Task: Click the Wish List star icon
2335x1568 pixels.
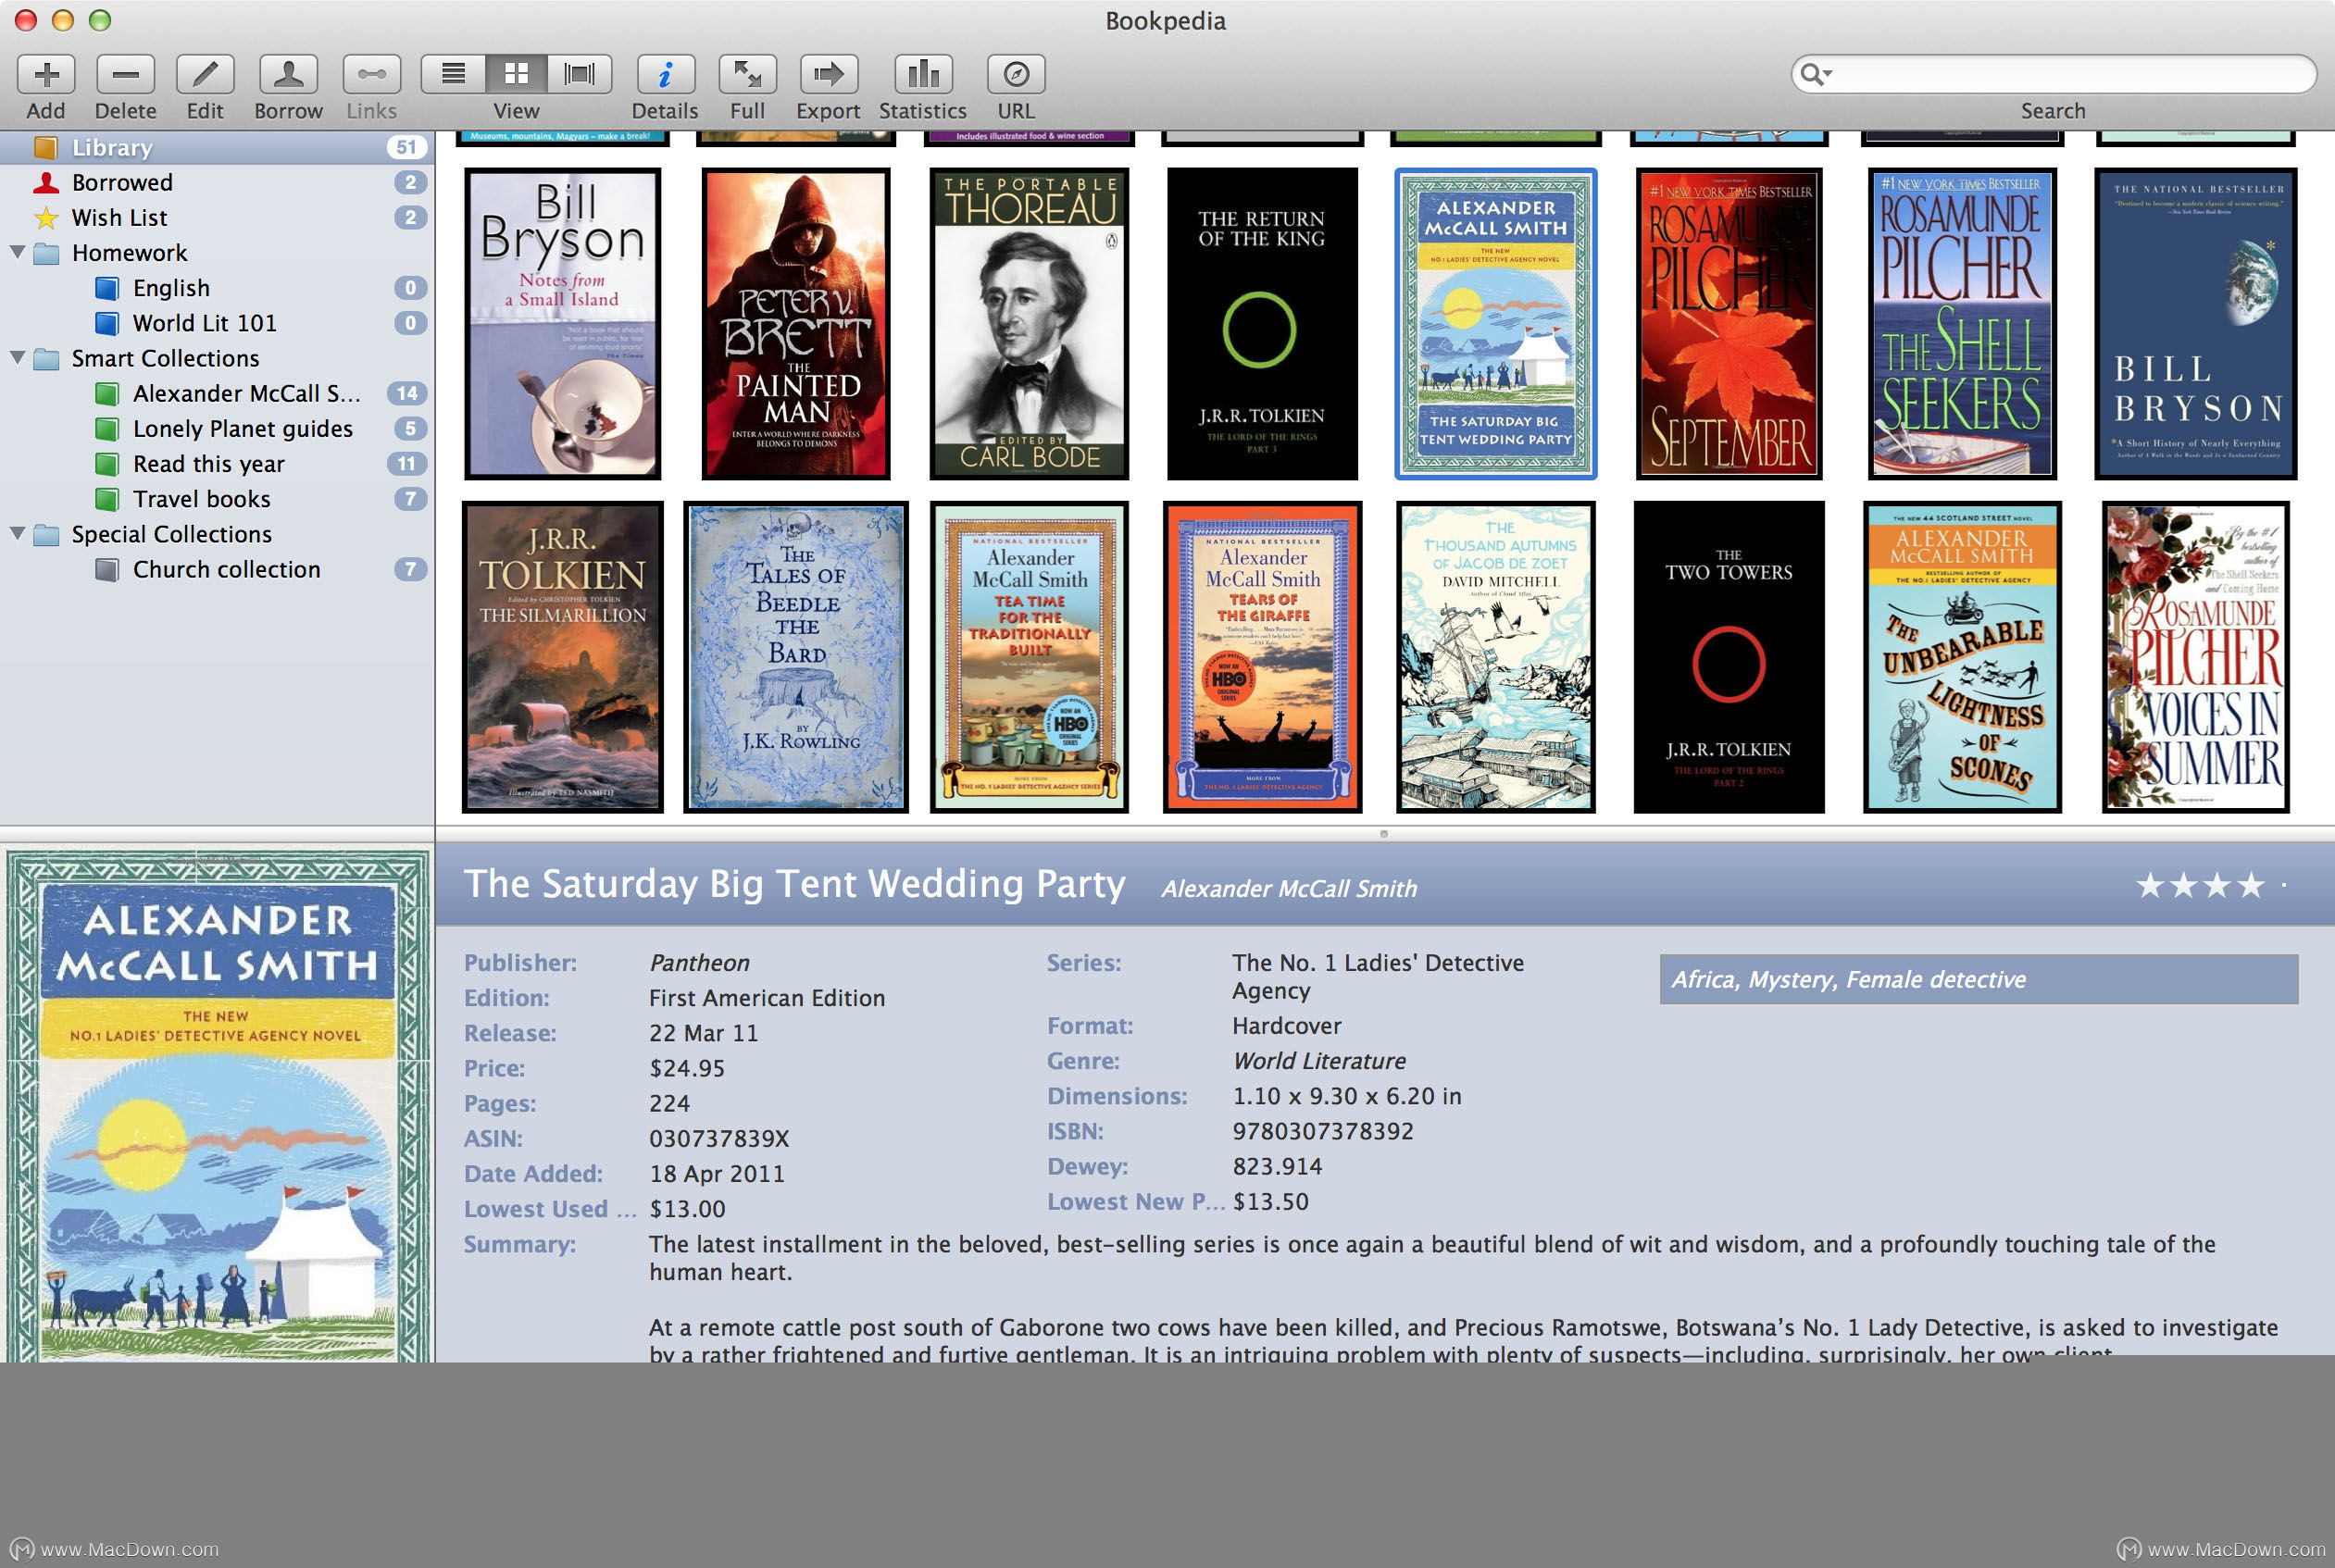Action: coord(46,217)
